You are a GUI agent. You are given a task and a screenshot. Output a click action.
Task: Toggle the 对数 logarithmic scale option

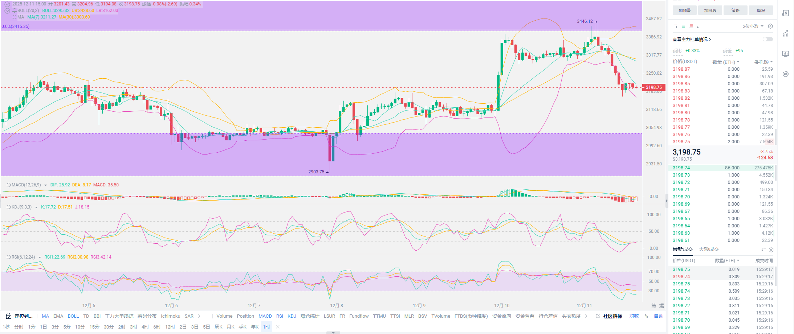pos(634,316)
